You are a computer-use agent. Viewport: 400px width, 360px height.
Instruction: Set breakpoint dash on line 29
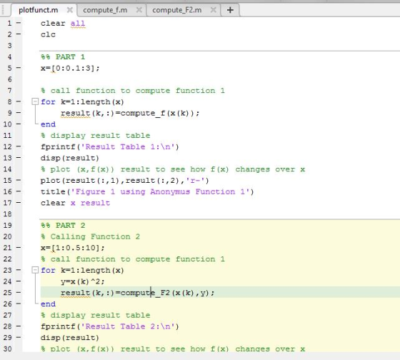pos(19,337)
